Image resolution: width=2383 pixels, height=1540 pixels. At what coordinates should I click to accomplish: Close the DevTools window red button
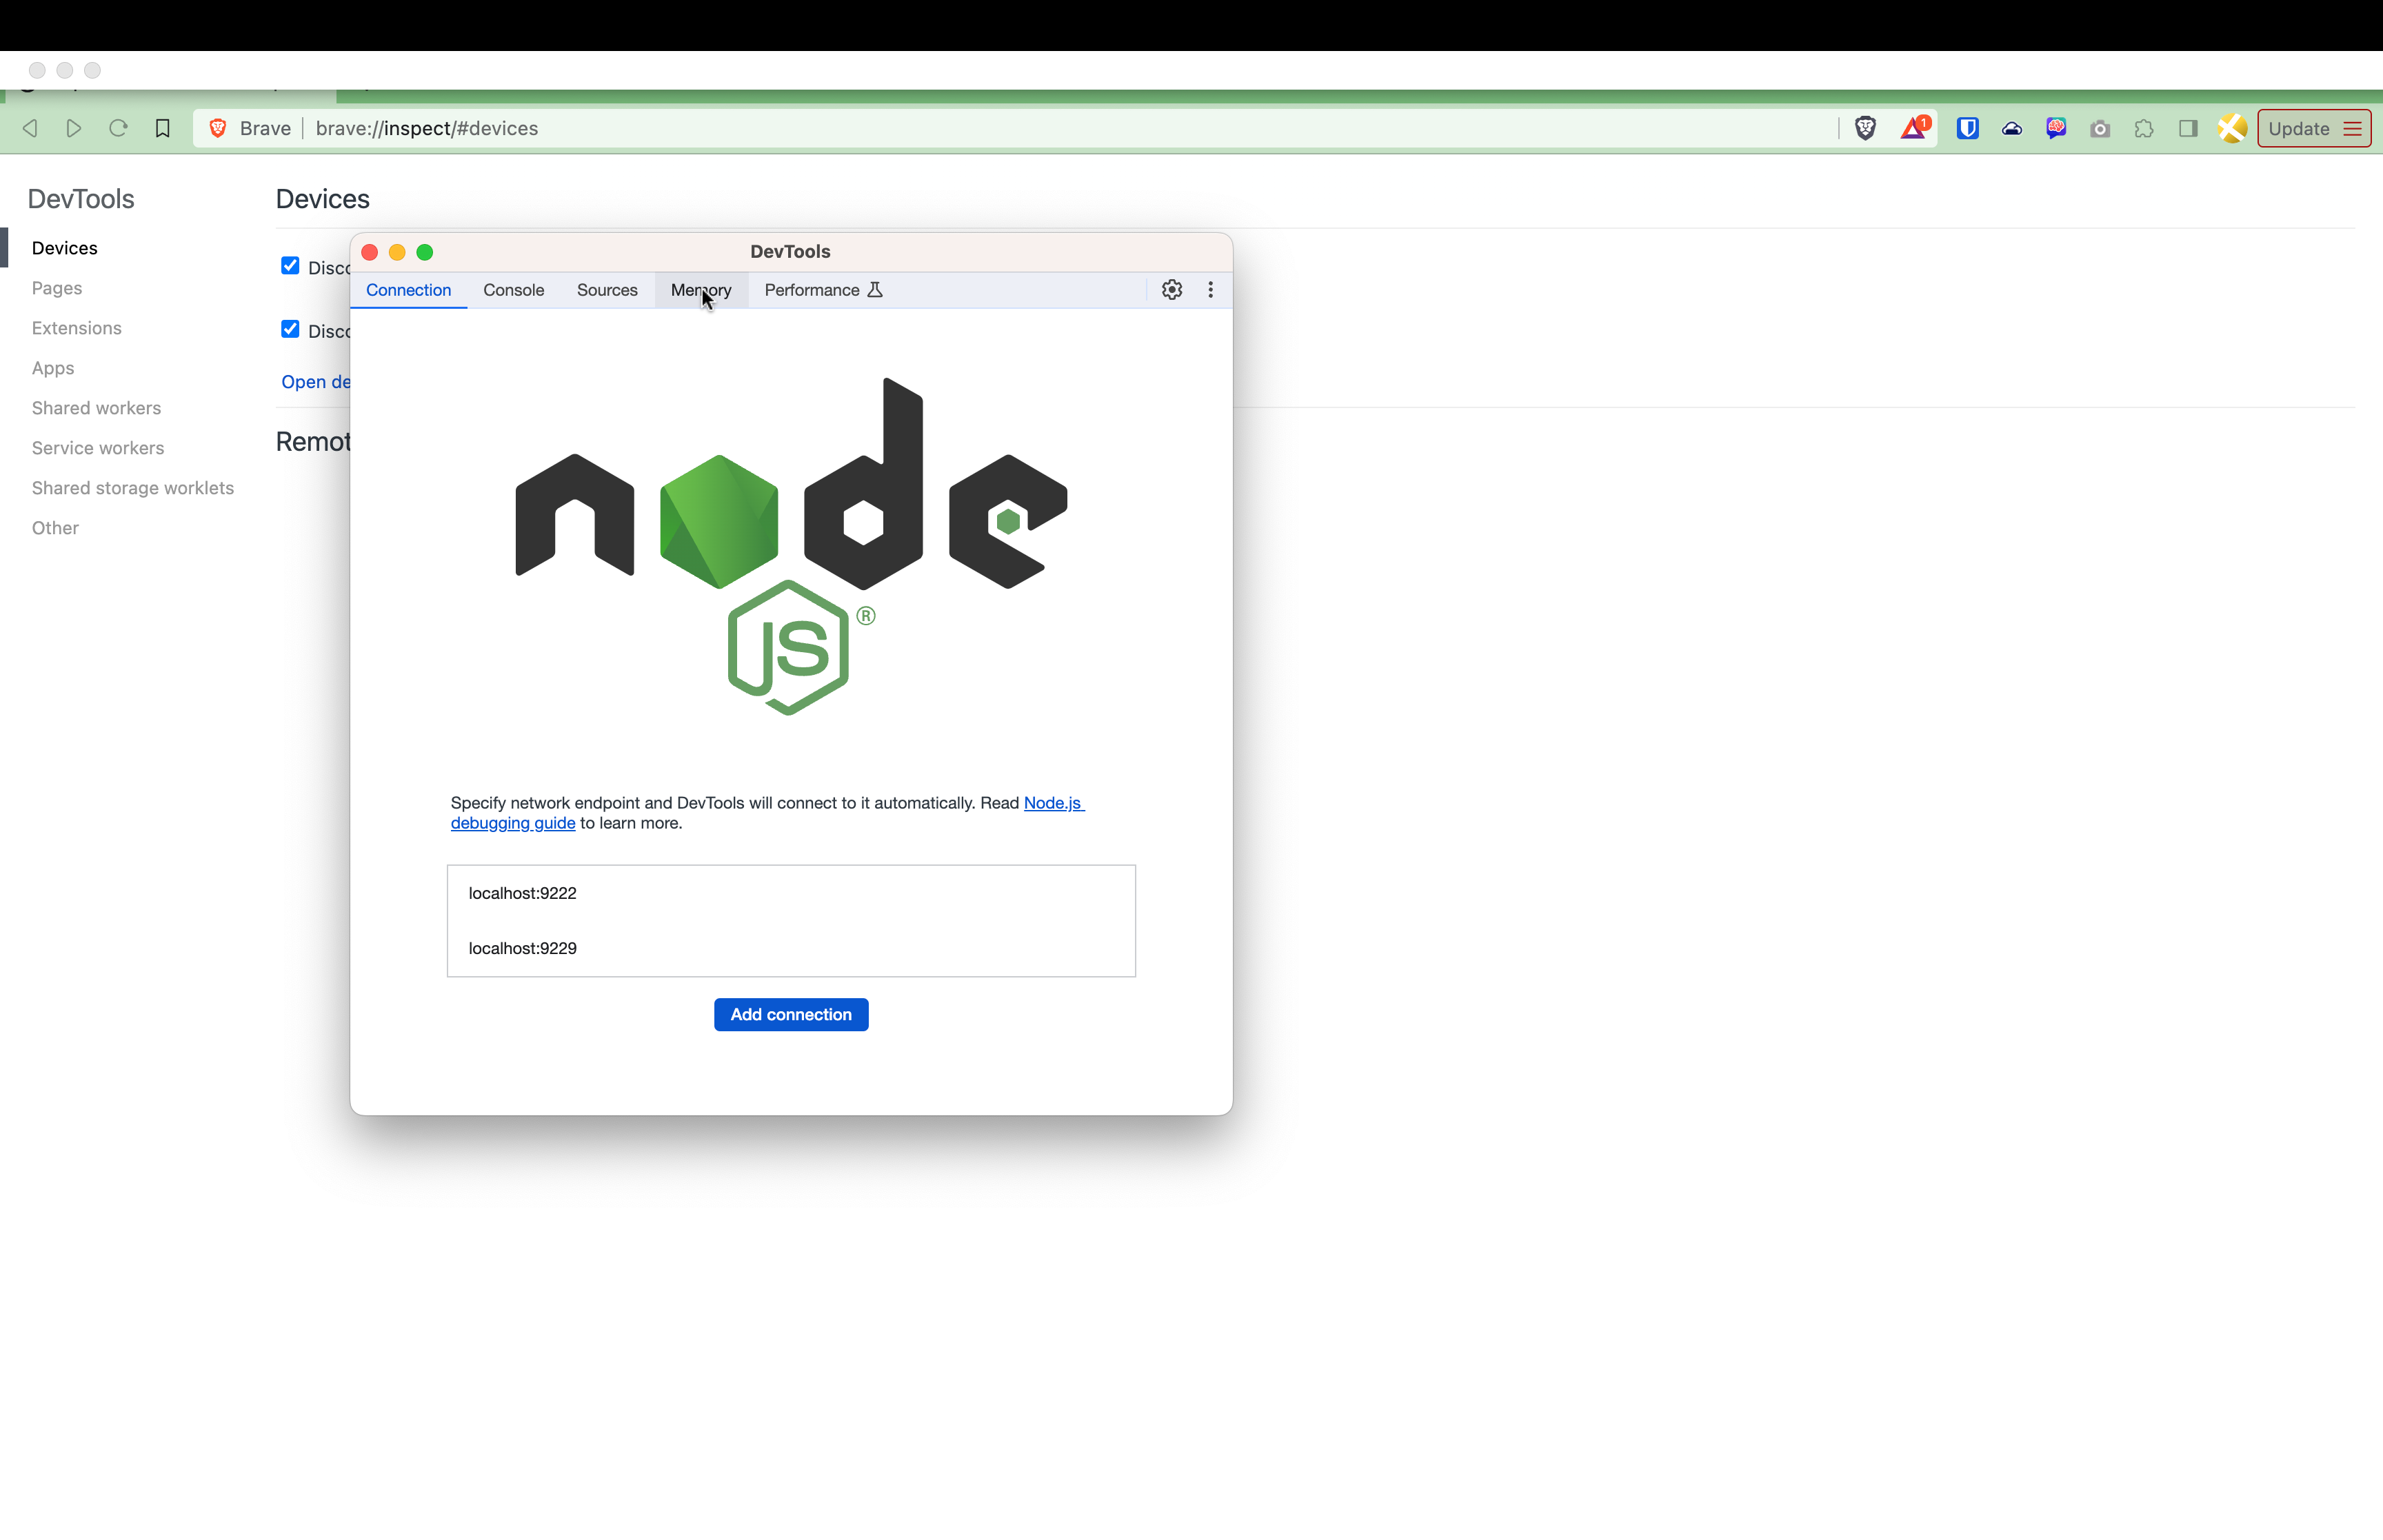[x=369, y=252]
